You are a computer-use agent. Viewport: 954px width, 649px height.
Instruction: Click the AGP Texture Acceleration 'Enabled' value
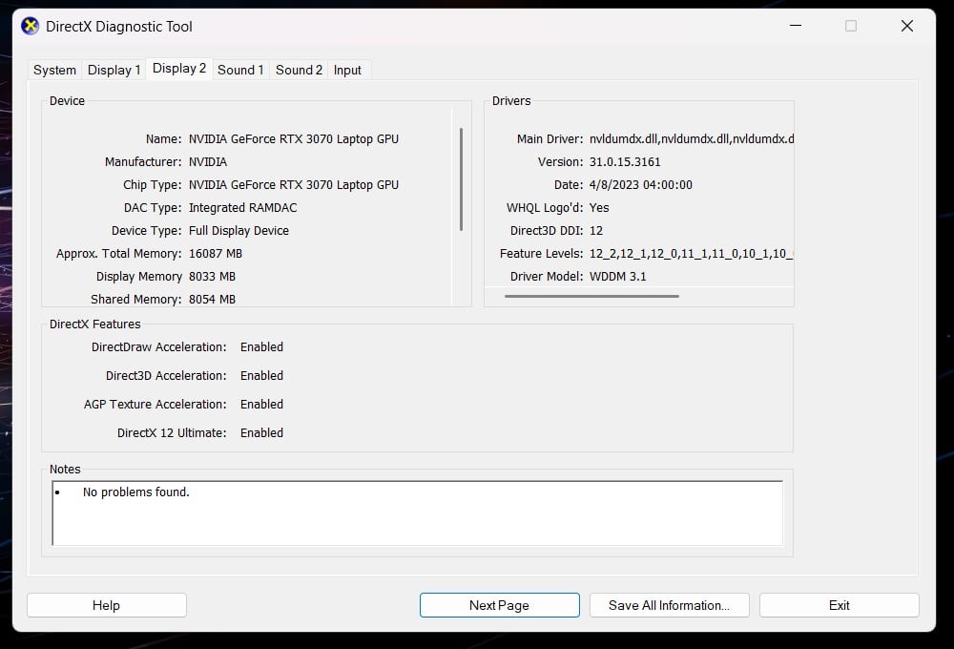tap(261, 405)
